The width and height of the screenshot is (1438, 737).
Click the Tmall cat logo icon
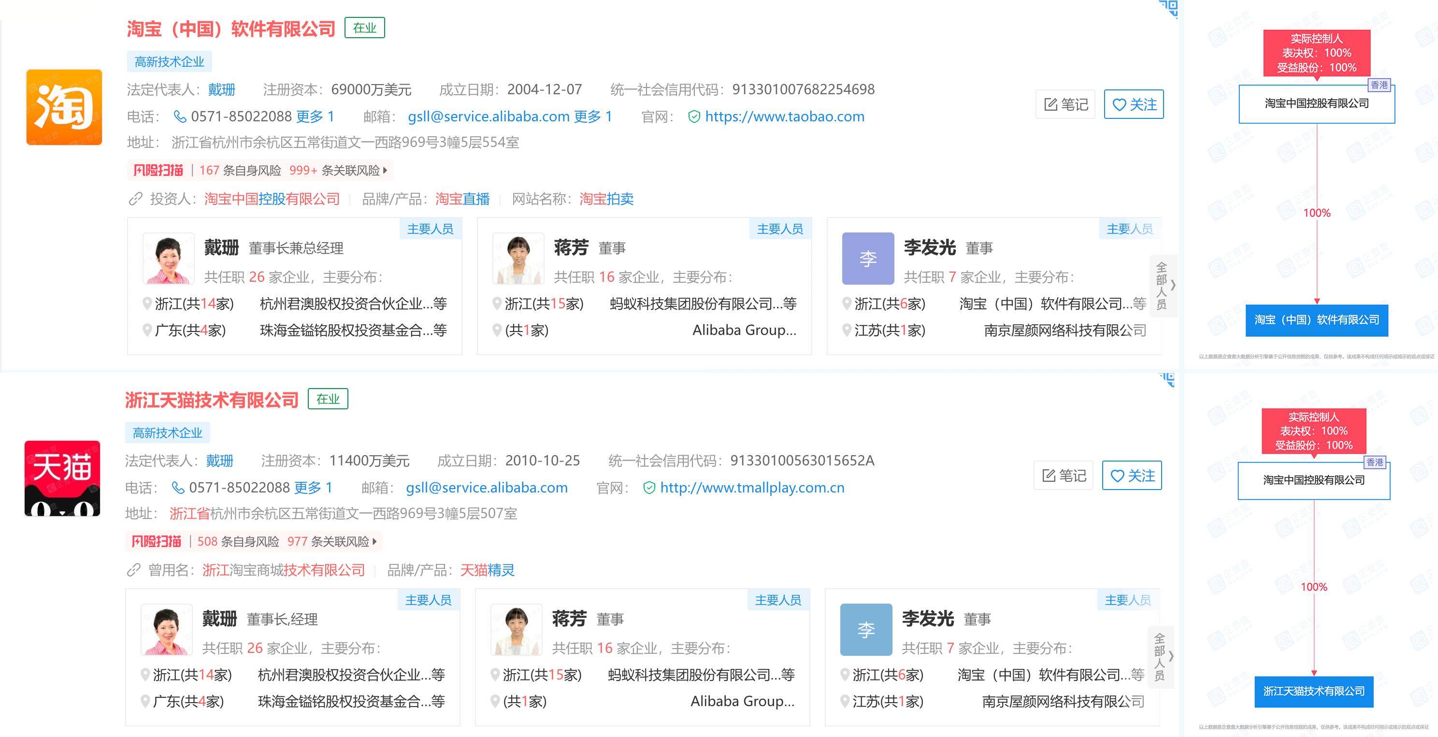pos(63,477)
